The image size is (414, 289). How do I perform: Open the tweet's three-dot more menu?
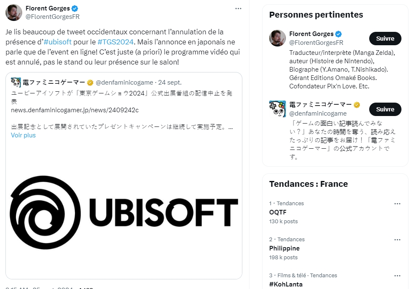click(x=238, y=8)
